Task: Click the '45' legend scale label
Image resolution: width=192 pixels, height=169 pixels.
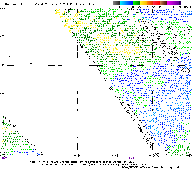Action: (x=173, y=7)
